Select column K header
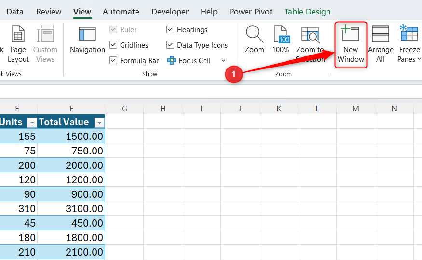 tap(279, 109)
